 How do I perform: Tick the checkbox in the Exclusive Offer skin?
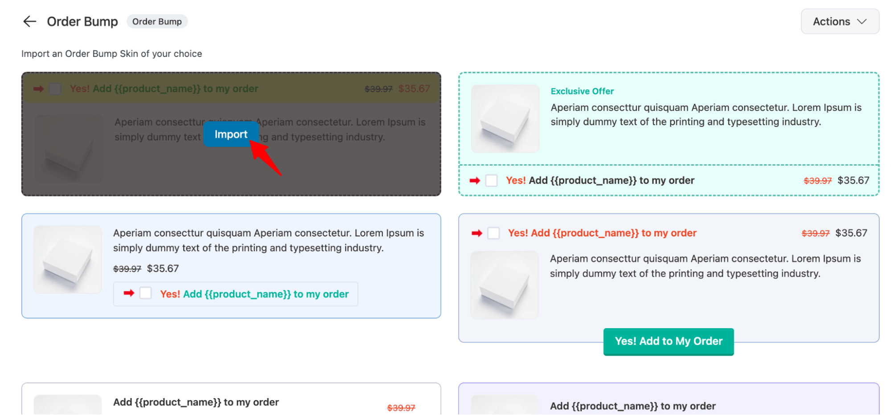492,180
